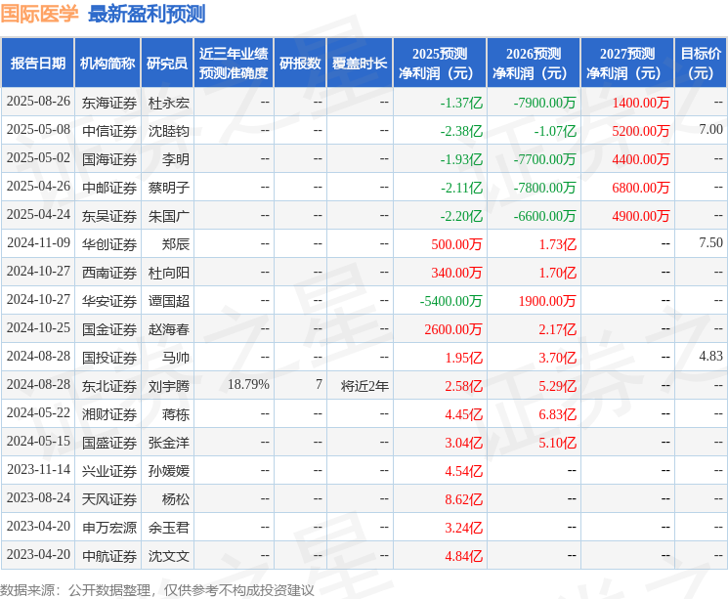Click value 6800.00万

[x=641, y=188]
